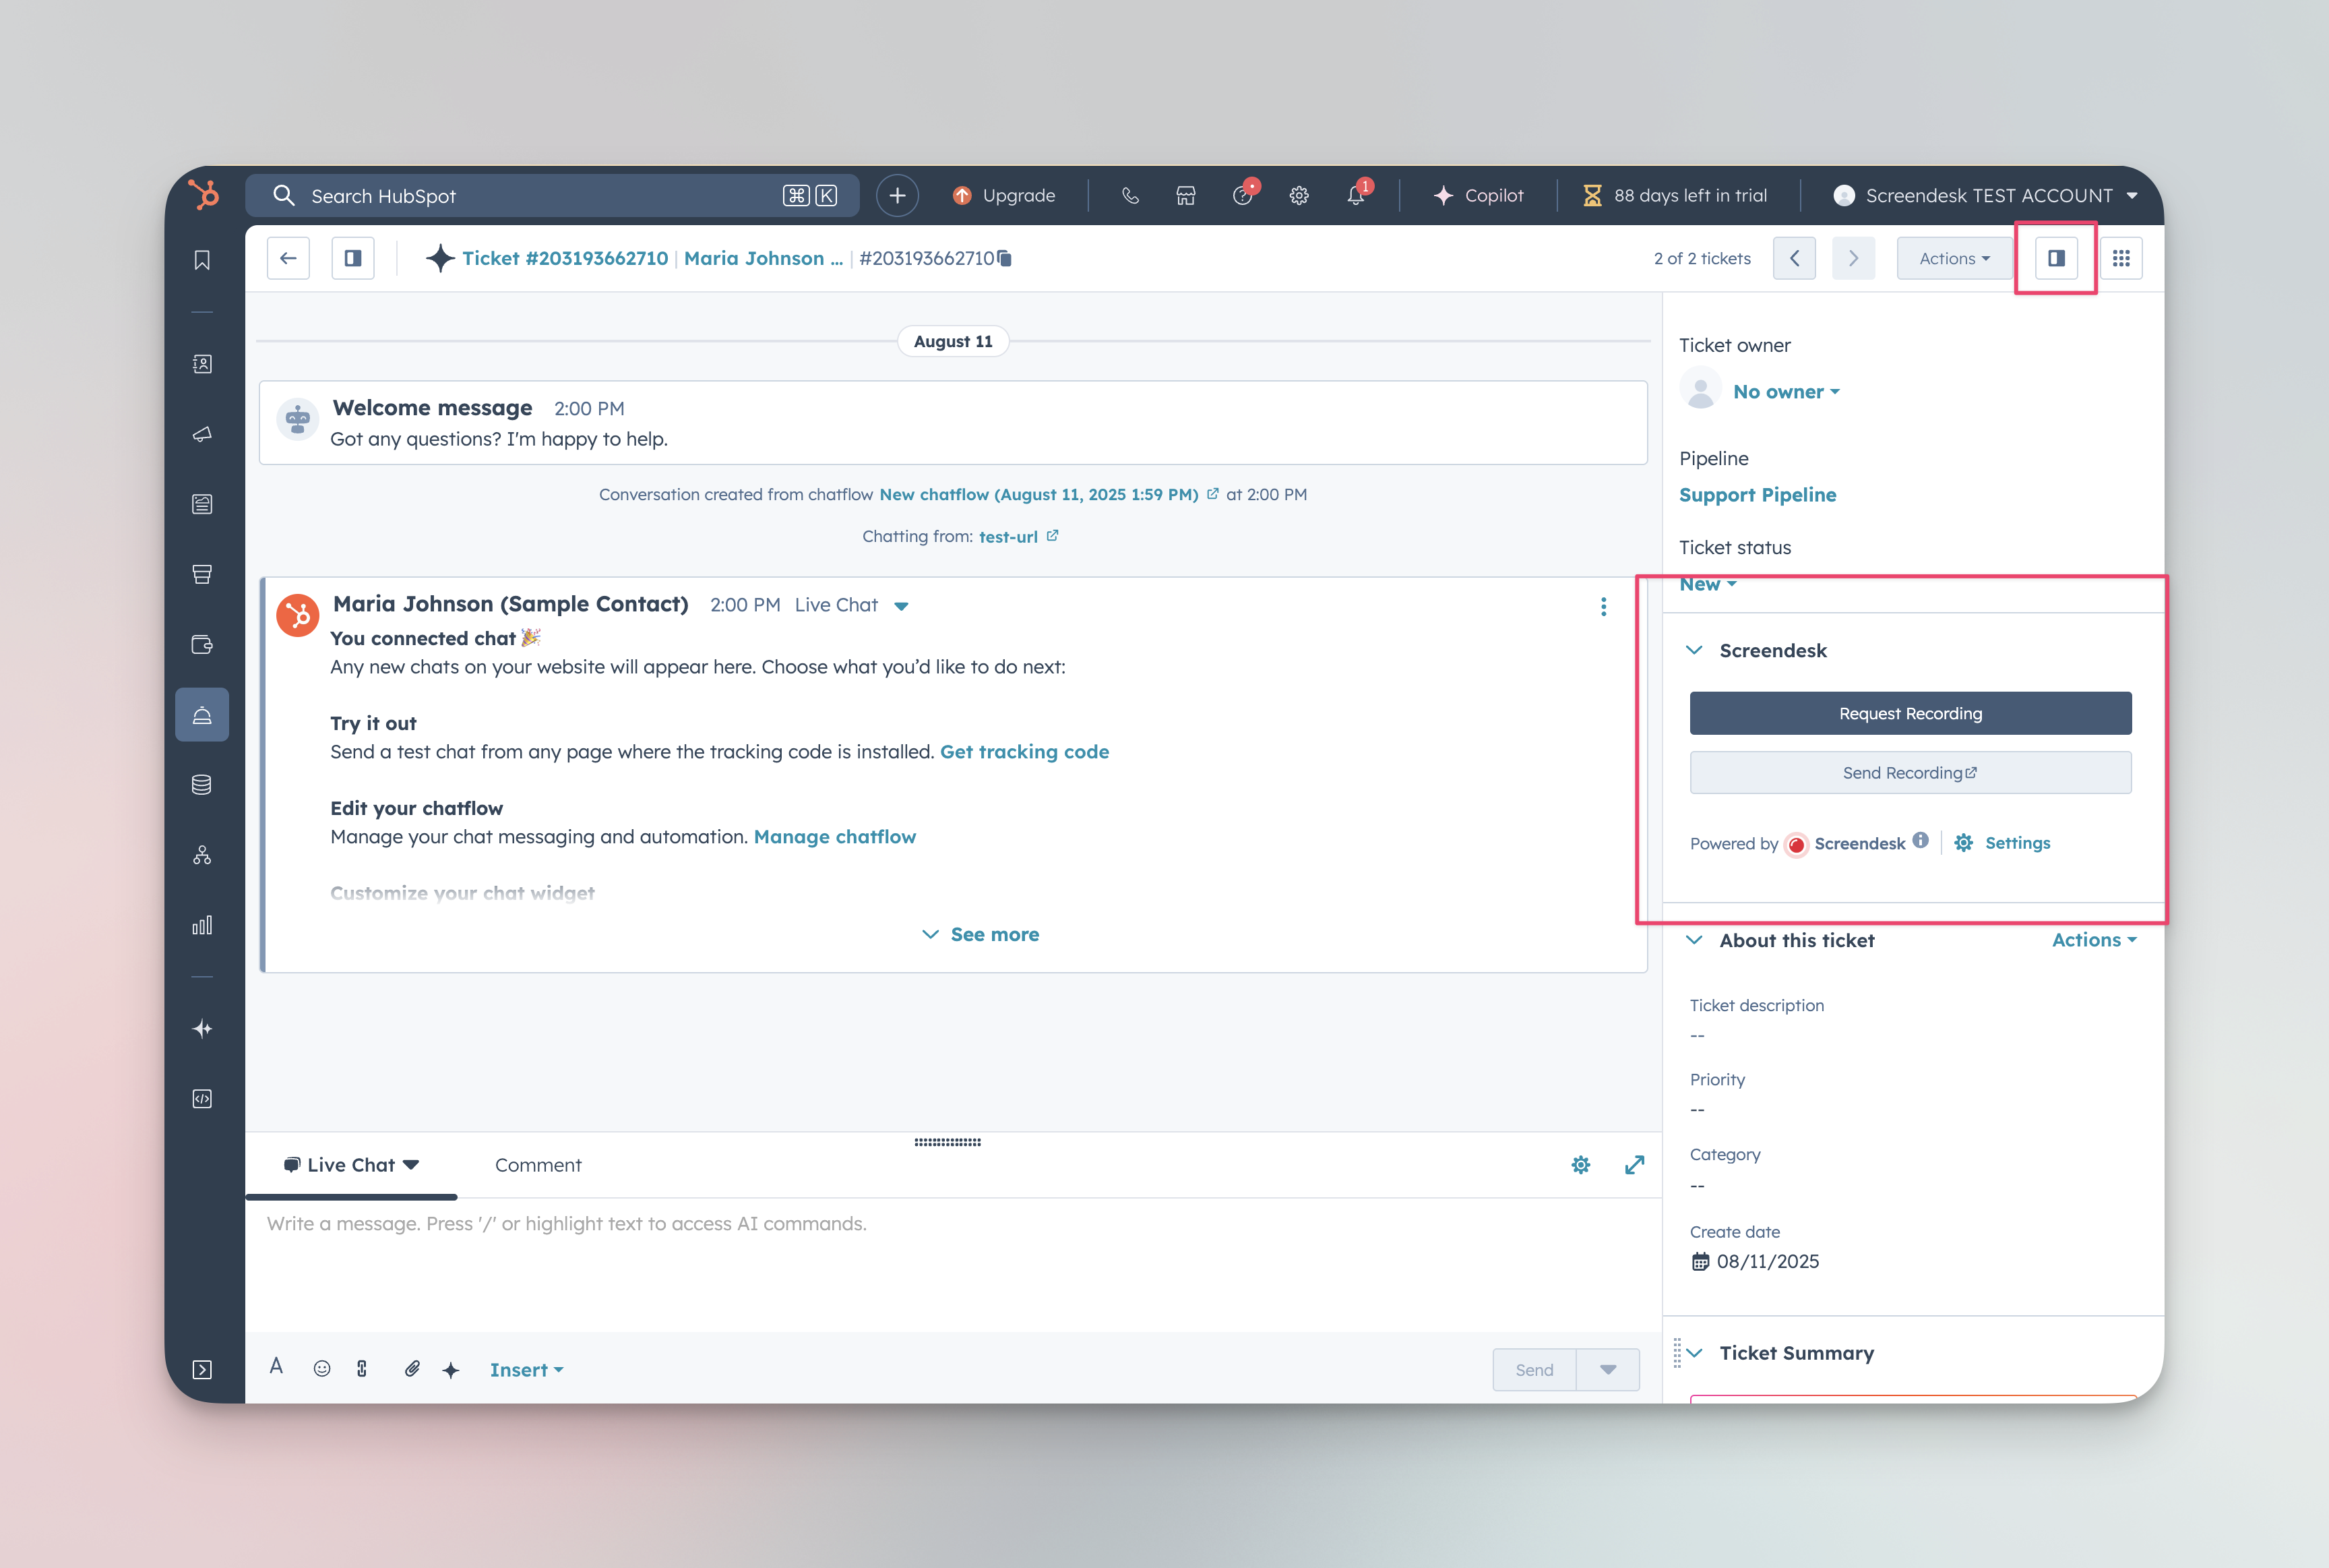
Task: Open the apps grid icon
Action: click(x=2120, y=259)
